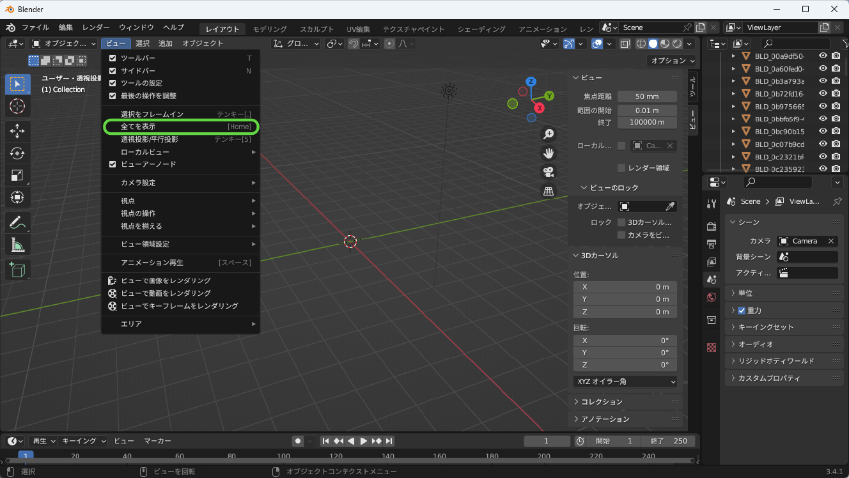This screenshot has height=478, width=849.
Task: Switch to wireframe viewport shading
Action: 641,43
